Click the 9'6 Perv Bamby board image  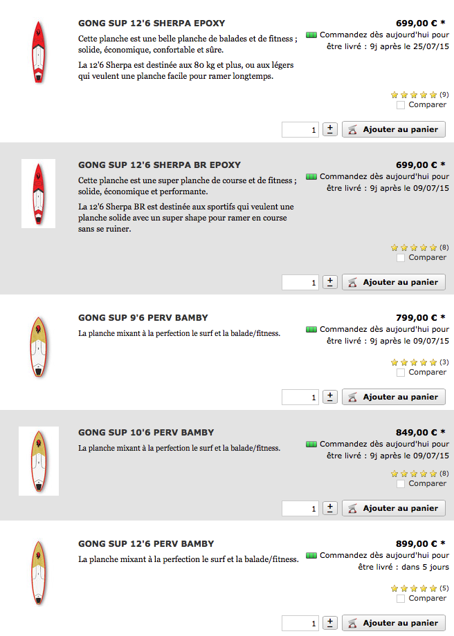coord(38,347)
